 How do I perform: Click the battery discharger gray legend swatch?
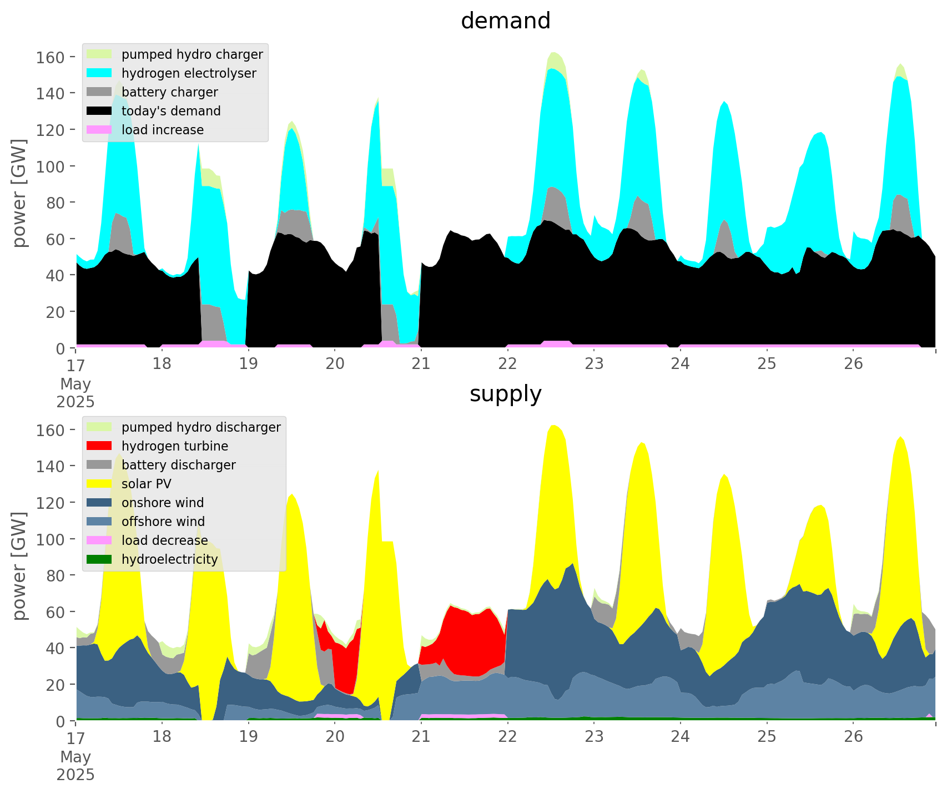100,465
